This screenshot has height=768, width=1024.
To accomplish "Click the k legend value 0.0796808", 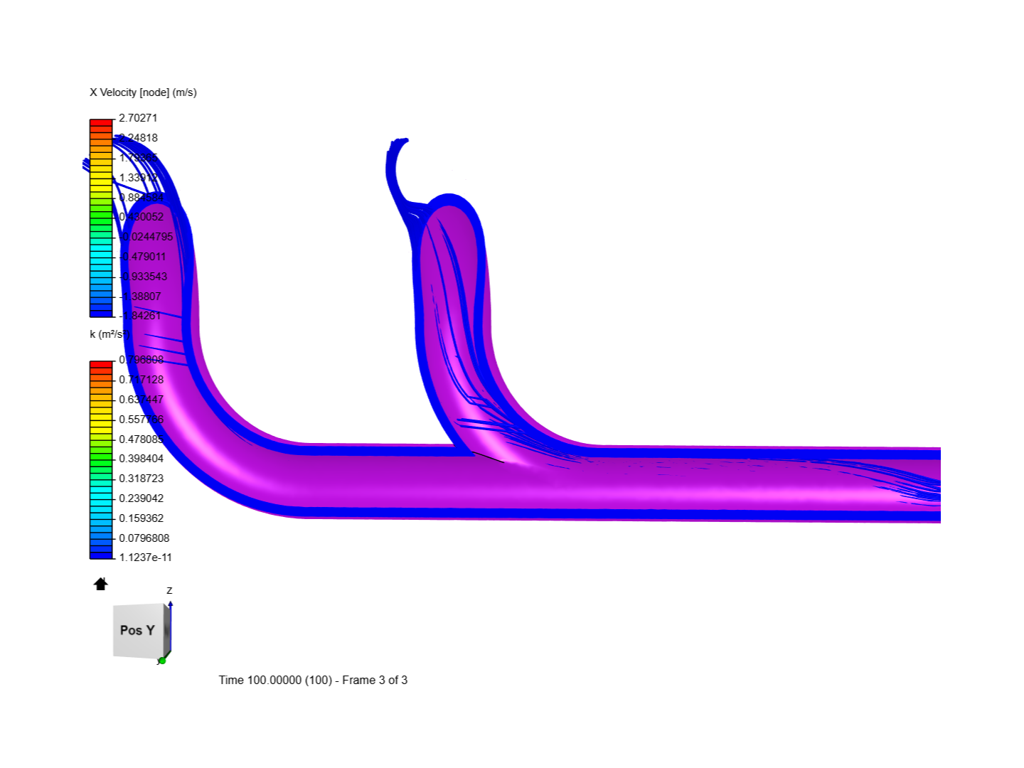I will pyautogui.click(x=144, y=538).
